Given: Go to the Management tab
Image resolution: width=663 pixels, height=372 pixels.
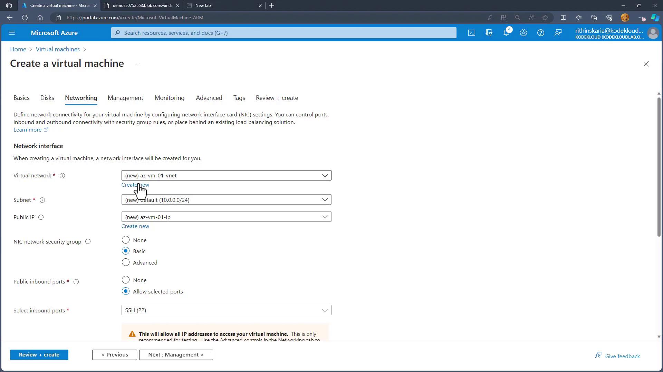Looking at the screenshot, I should (125, 98).
